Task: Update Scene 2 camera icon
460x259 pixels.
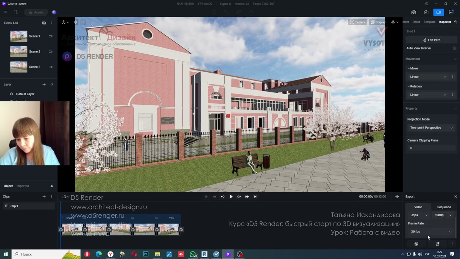Action: coord(51,51)
